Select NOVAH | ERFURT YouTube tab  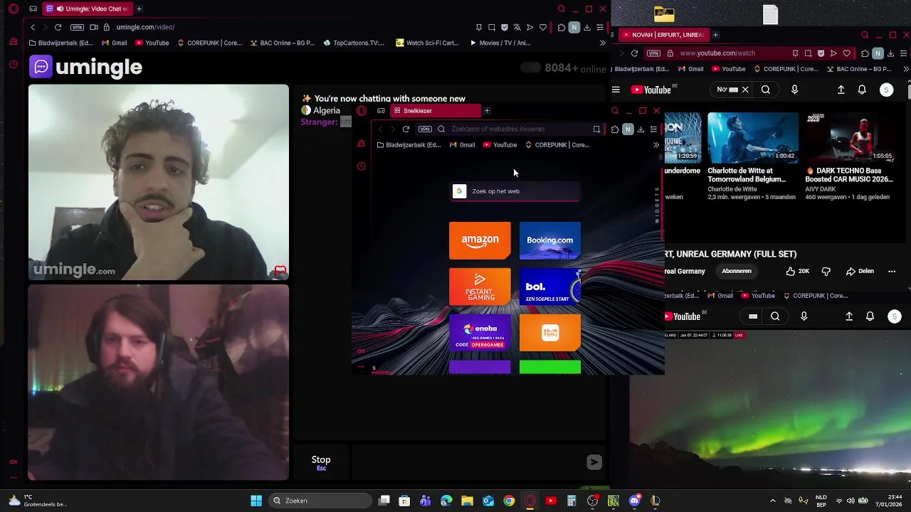pyautogui.click(x=663, y=35)
